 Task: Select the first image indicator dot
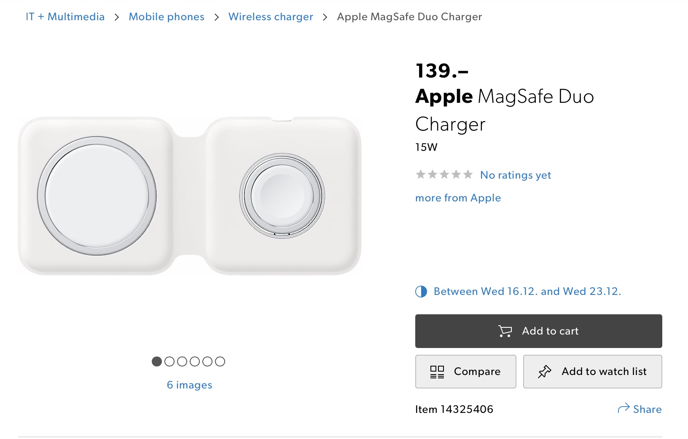click(x=157, y=361)
